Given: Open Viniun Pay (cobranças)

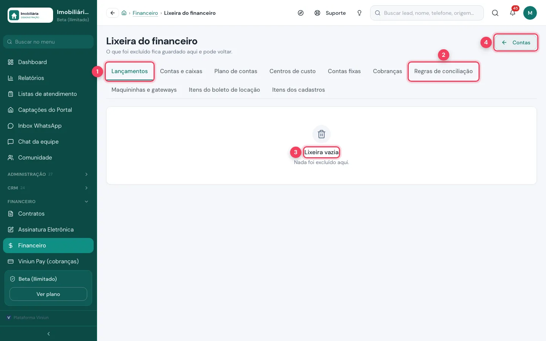Looking at the screenshot, I should click(48, 261).
